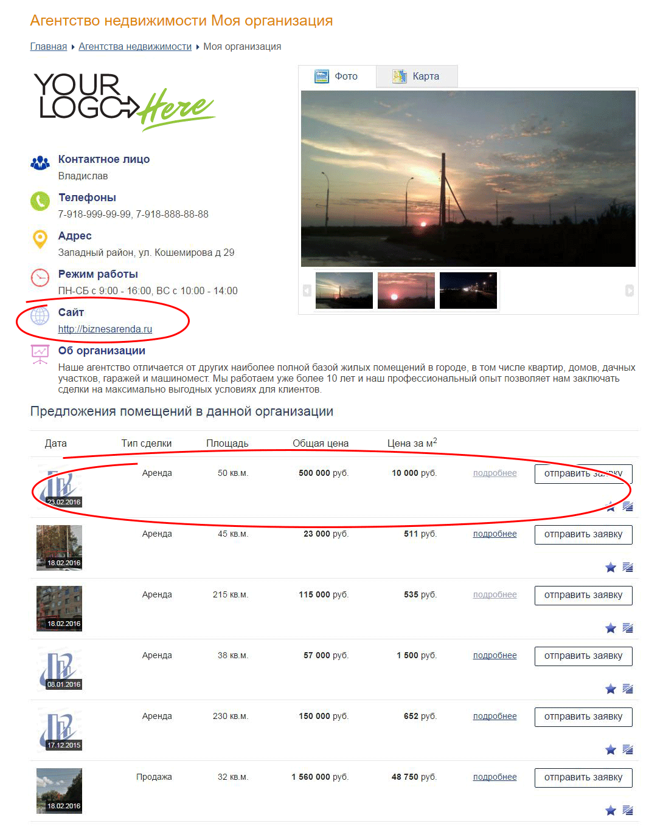Click the green phone icon next to Телефоны
Viewport: 663px width, 829px height.
coord(40,201)
